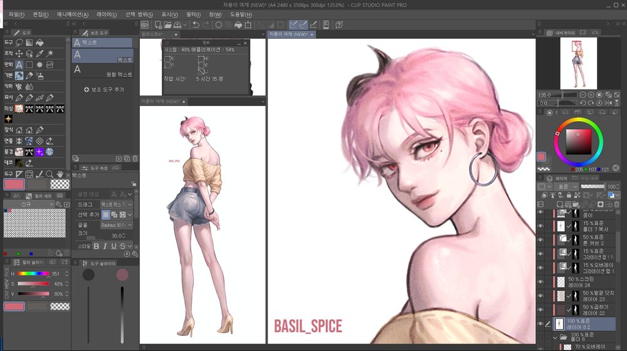The height and width of the screenshot is (351, 627).
Task: Open the 필터(I) menu
Action: tap(193, 14)
